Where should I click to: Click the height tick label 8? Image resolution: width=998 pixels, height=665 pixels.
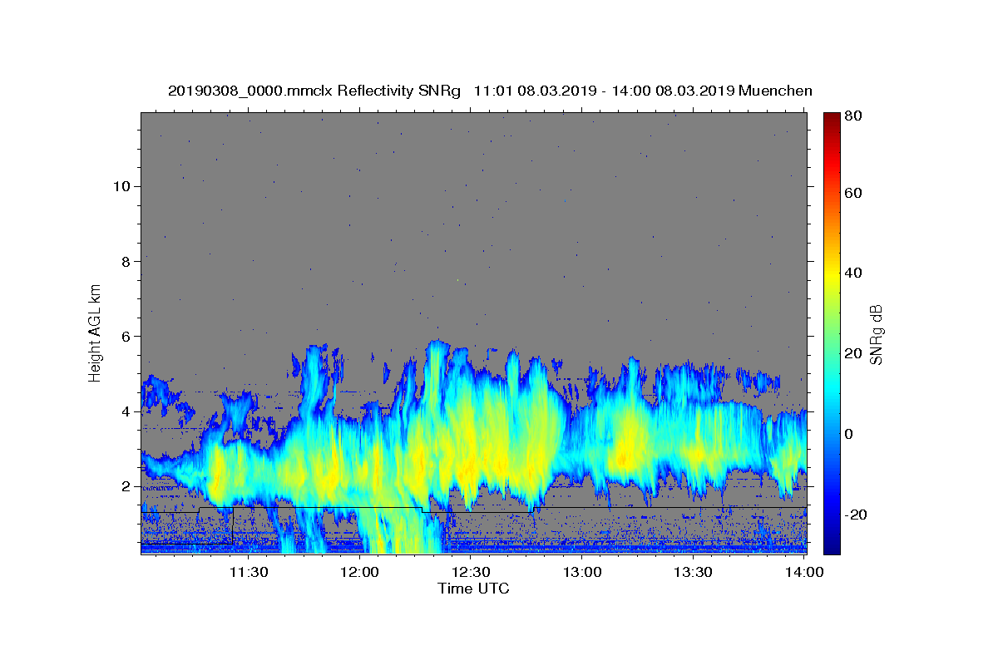pos(124,261)
